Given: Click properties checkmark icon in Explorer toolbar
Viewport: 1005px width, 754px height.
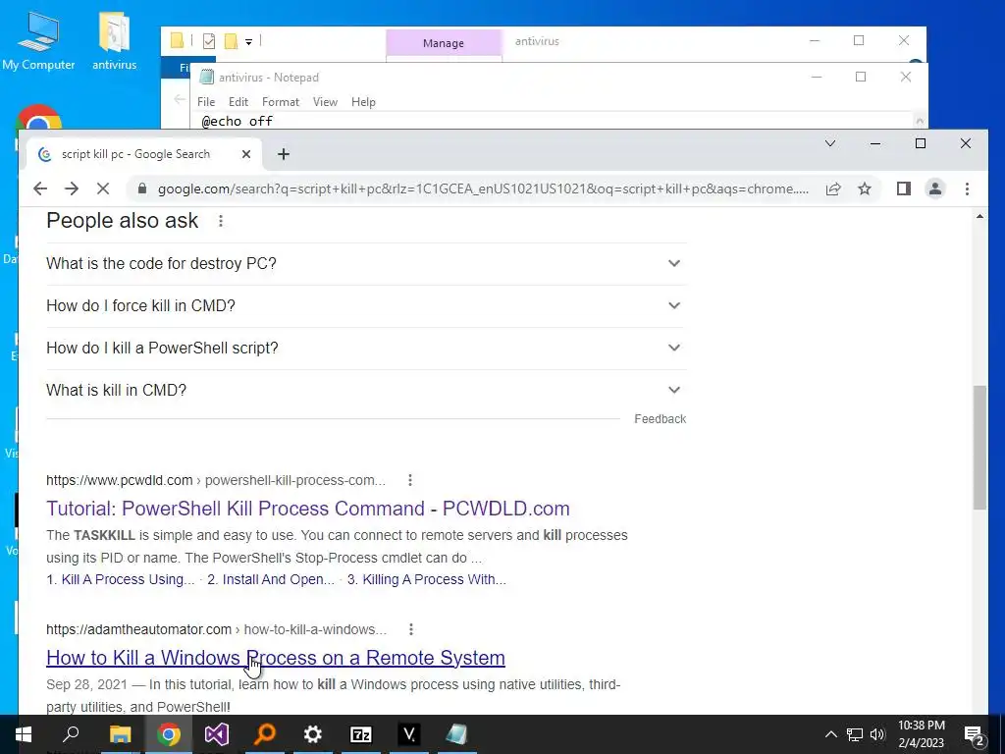Looking at the screenshot, I should [x=209, y=41].
